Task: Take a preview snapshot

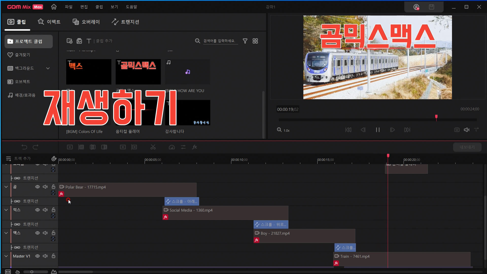Action: (x=457, y=130)
